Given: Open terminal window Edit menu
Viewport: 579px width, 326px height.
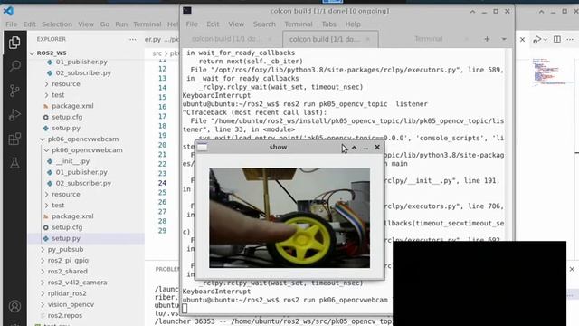Looking at the screenshot, I should pyautogui.click(x=213, y=24).
